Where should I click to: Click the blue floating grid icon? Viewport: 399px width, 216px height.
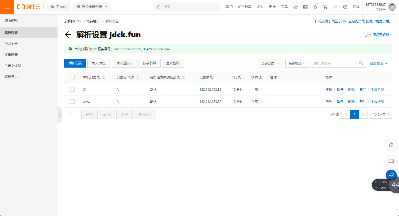pos(391,175)
